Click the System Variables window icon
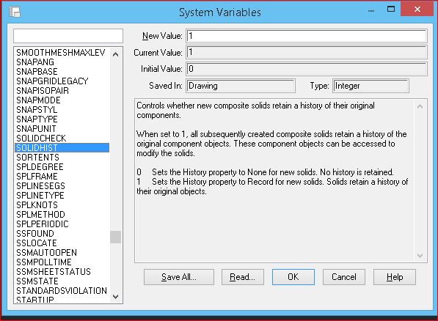 pyautogui.click(x=15, y=12)
